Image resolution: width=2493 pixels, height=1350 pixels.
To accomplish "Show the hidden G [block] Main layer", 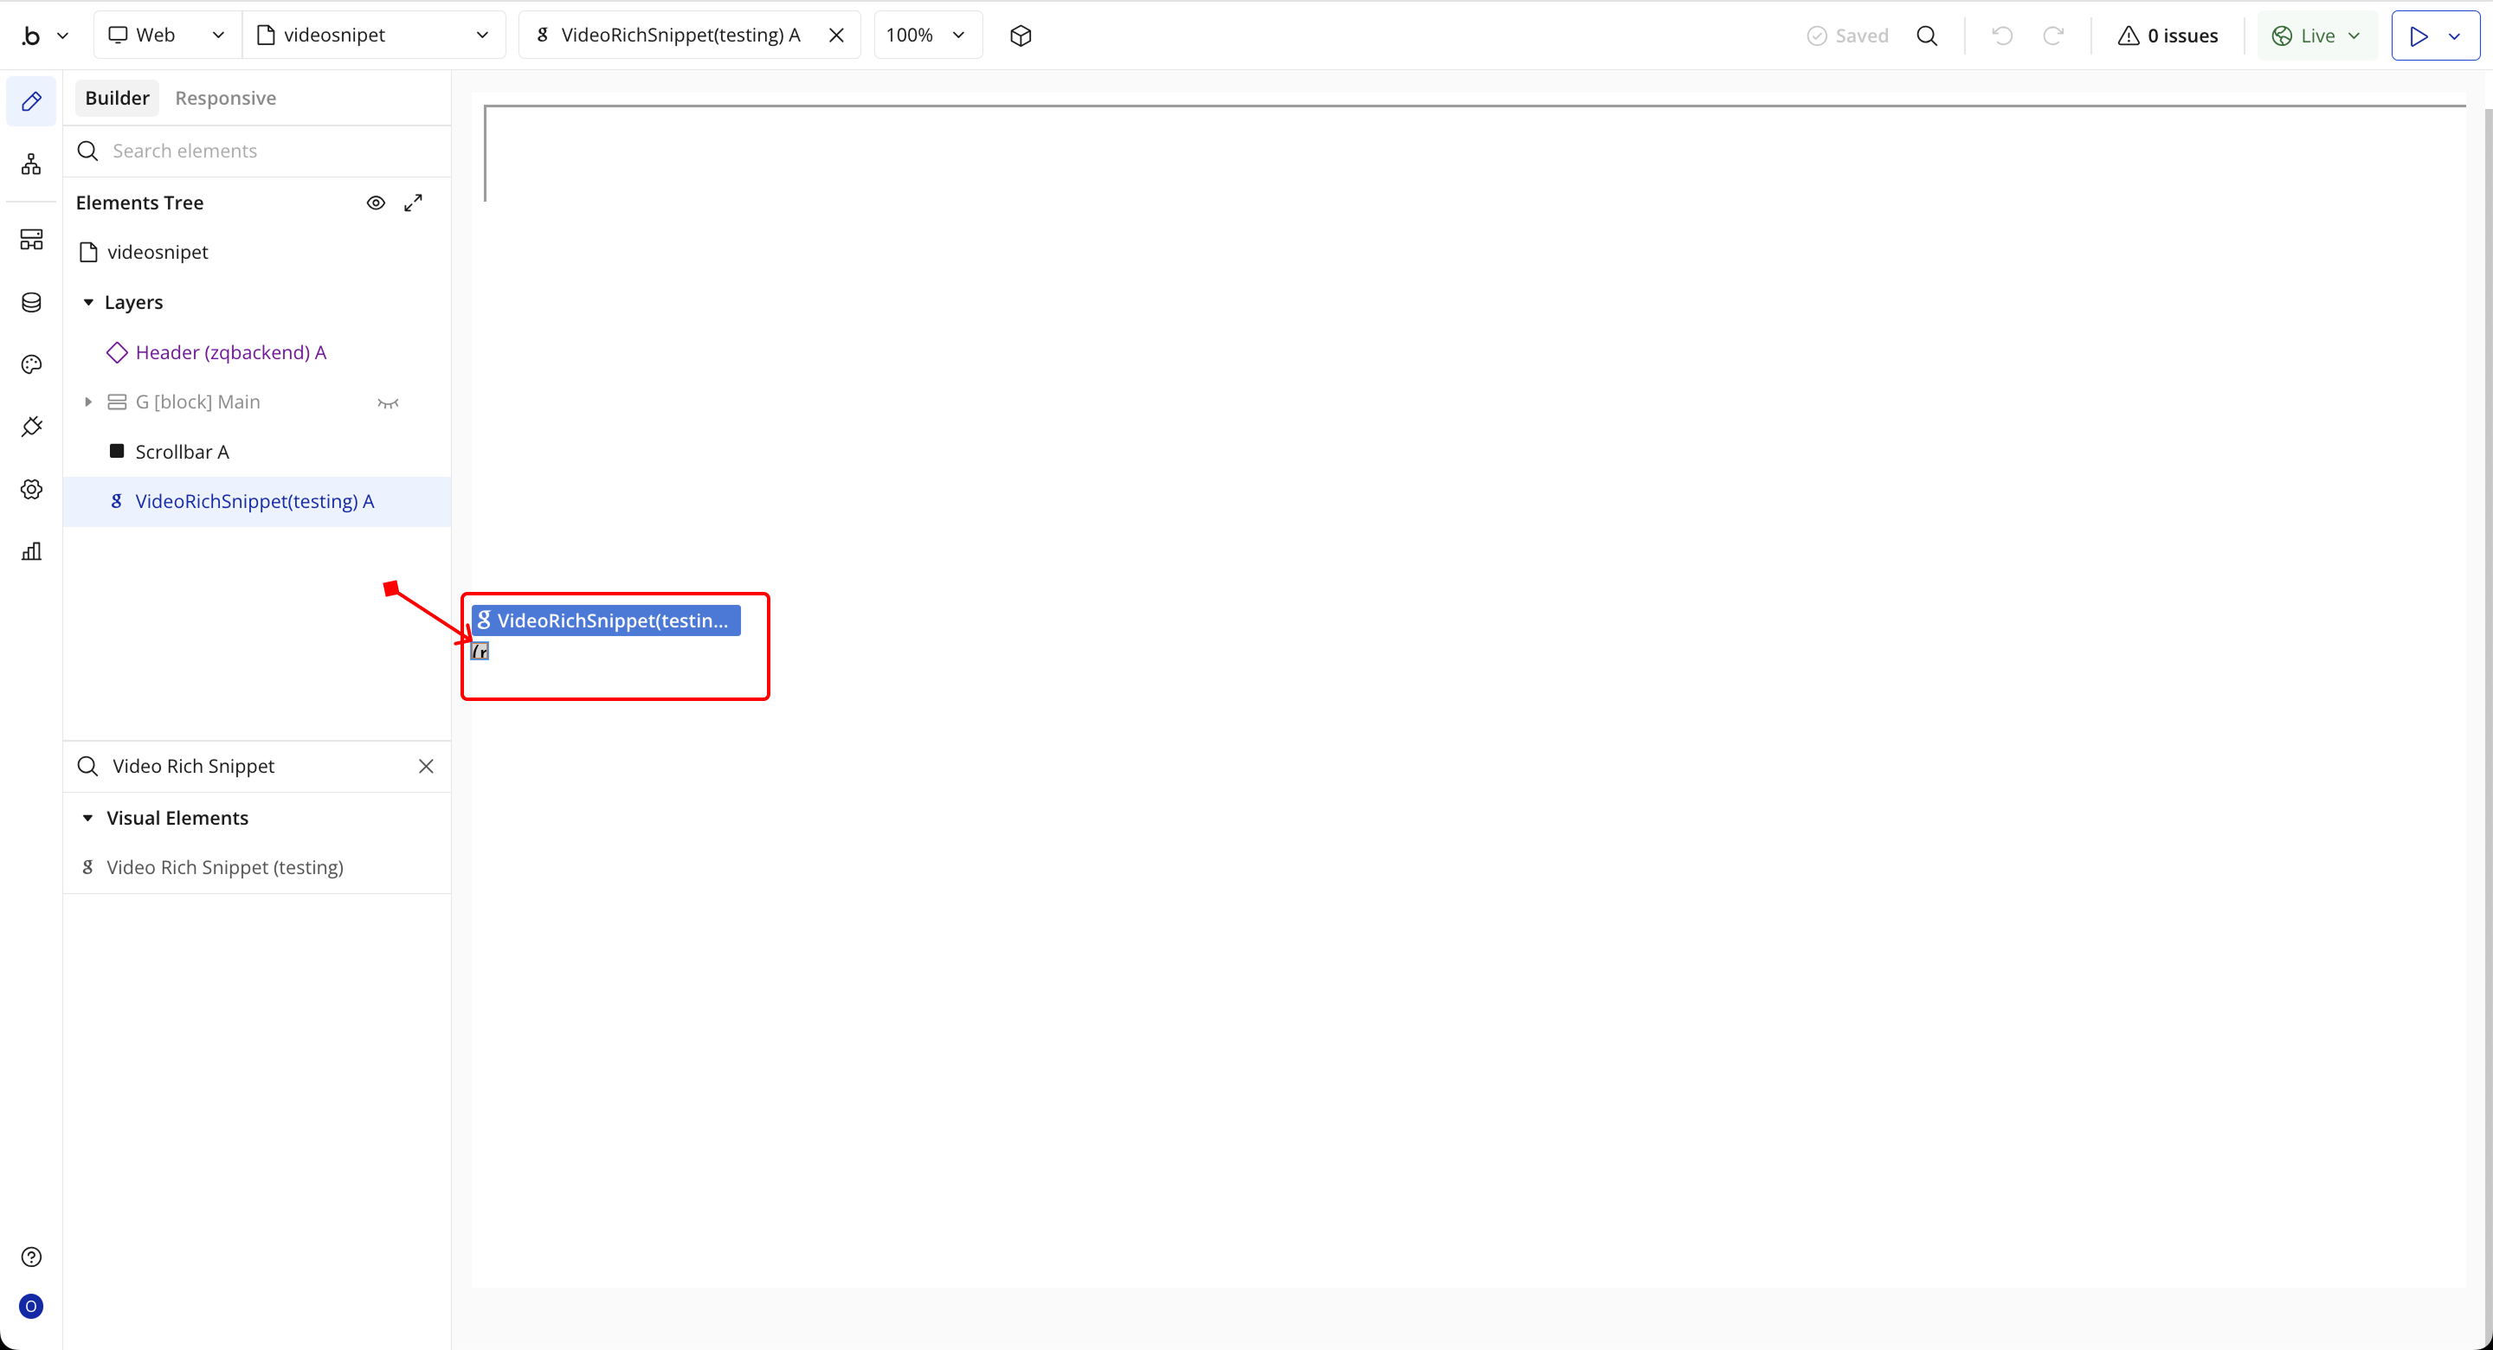I will 387,402.
